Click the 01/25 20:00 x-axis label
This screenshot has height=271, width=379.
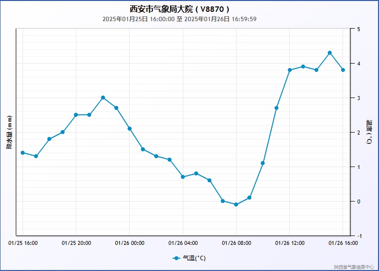pos(76,243)
